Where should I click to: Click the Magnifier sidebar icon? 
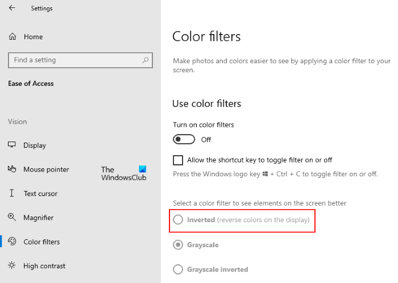tap(12, 218)
